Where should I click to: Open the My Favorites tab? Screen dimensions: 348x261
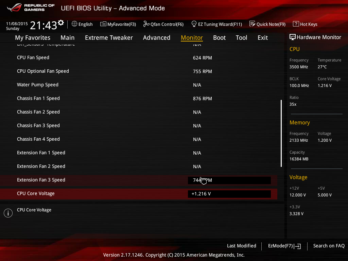(33, 38)
